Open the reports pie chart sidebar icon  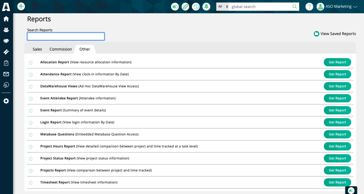point(6,85)
